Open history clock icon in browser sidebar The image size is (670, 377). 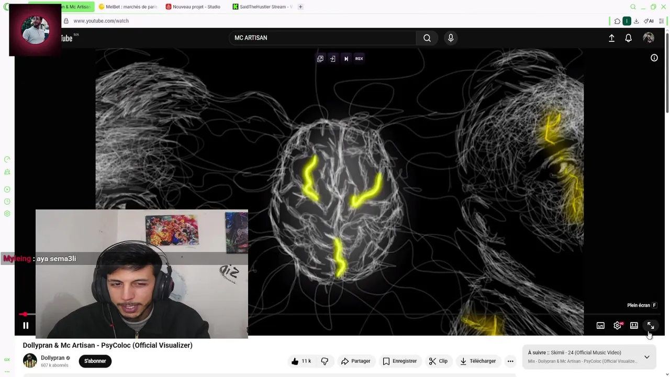[x=7, y=202]
